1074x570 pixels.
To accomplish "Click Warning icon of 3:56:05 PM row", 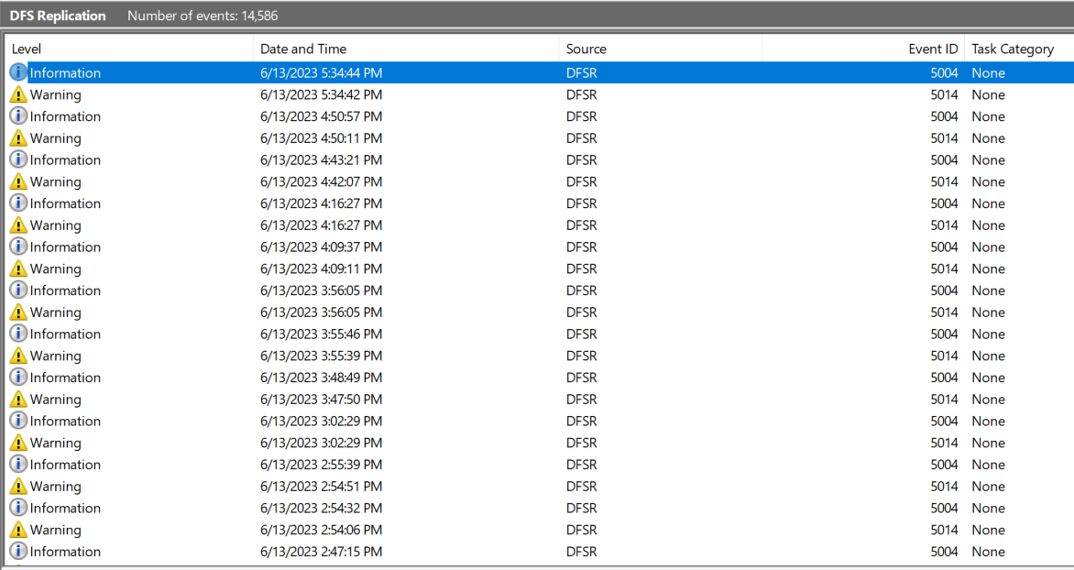I will [x=18, y=312].
